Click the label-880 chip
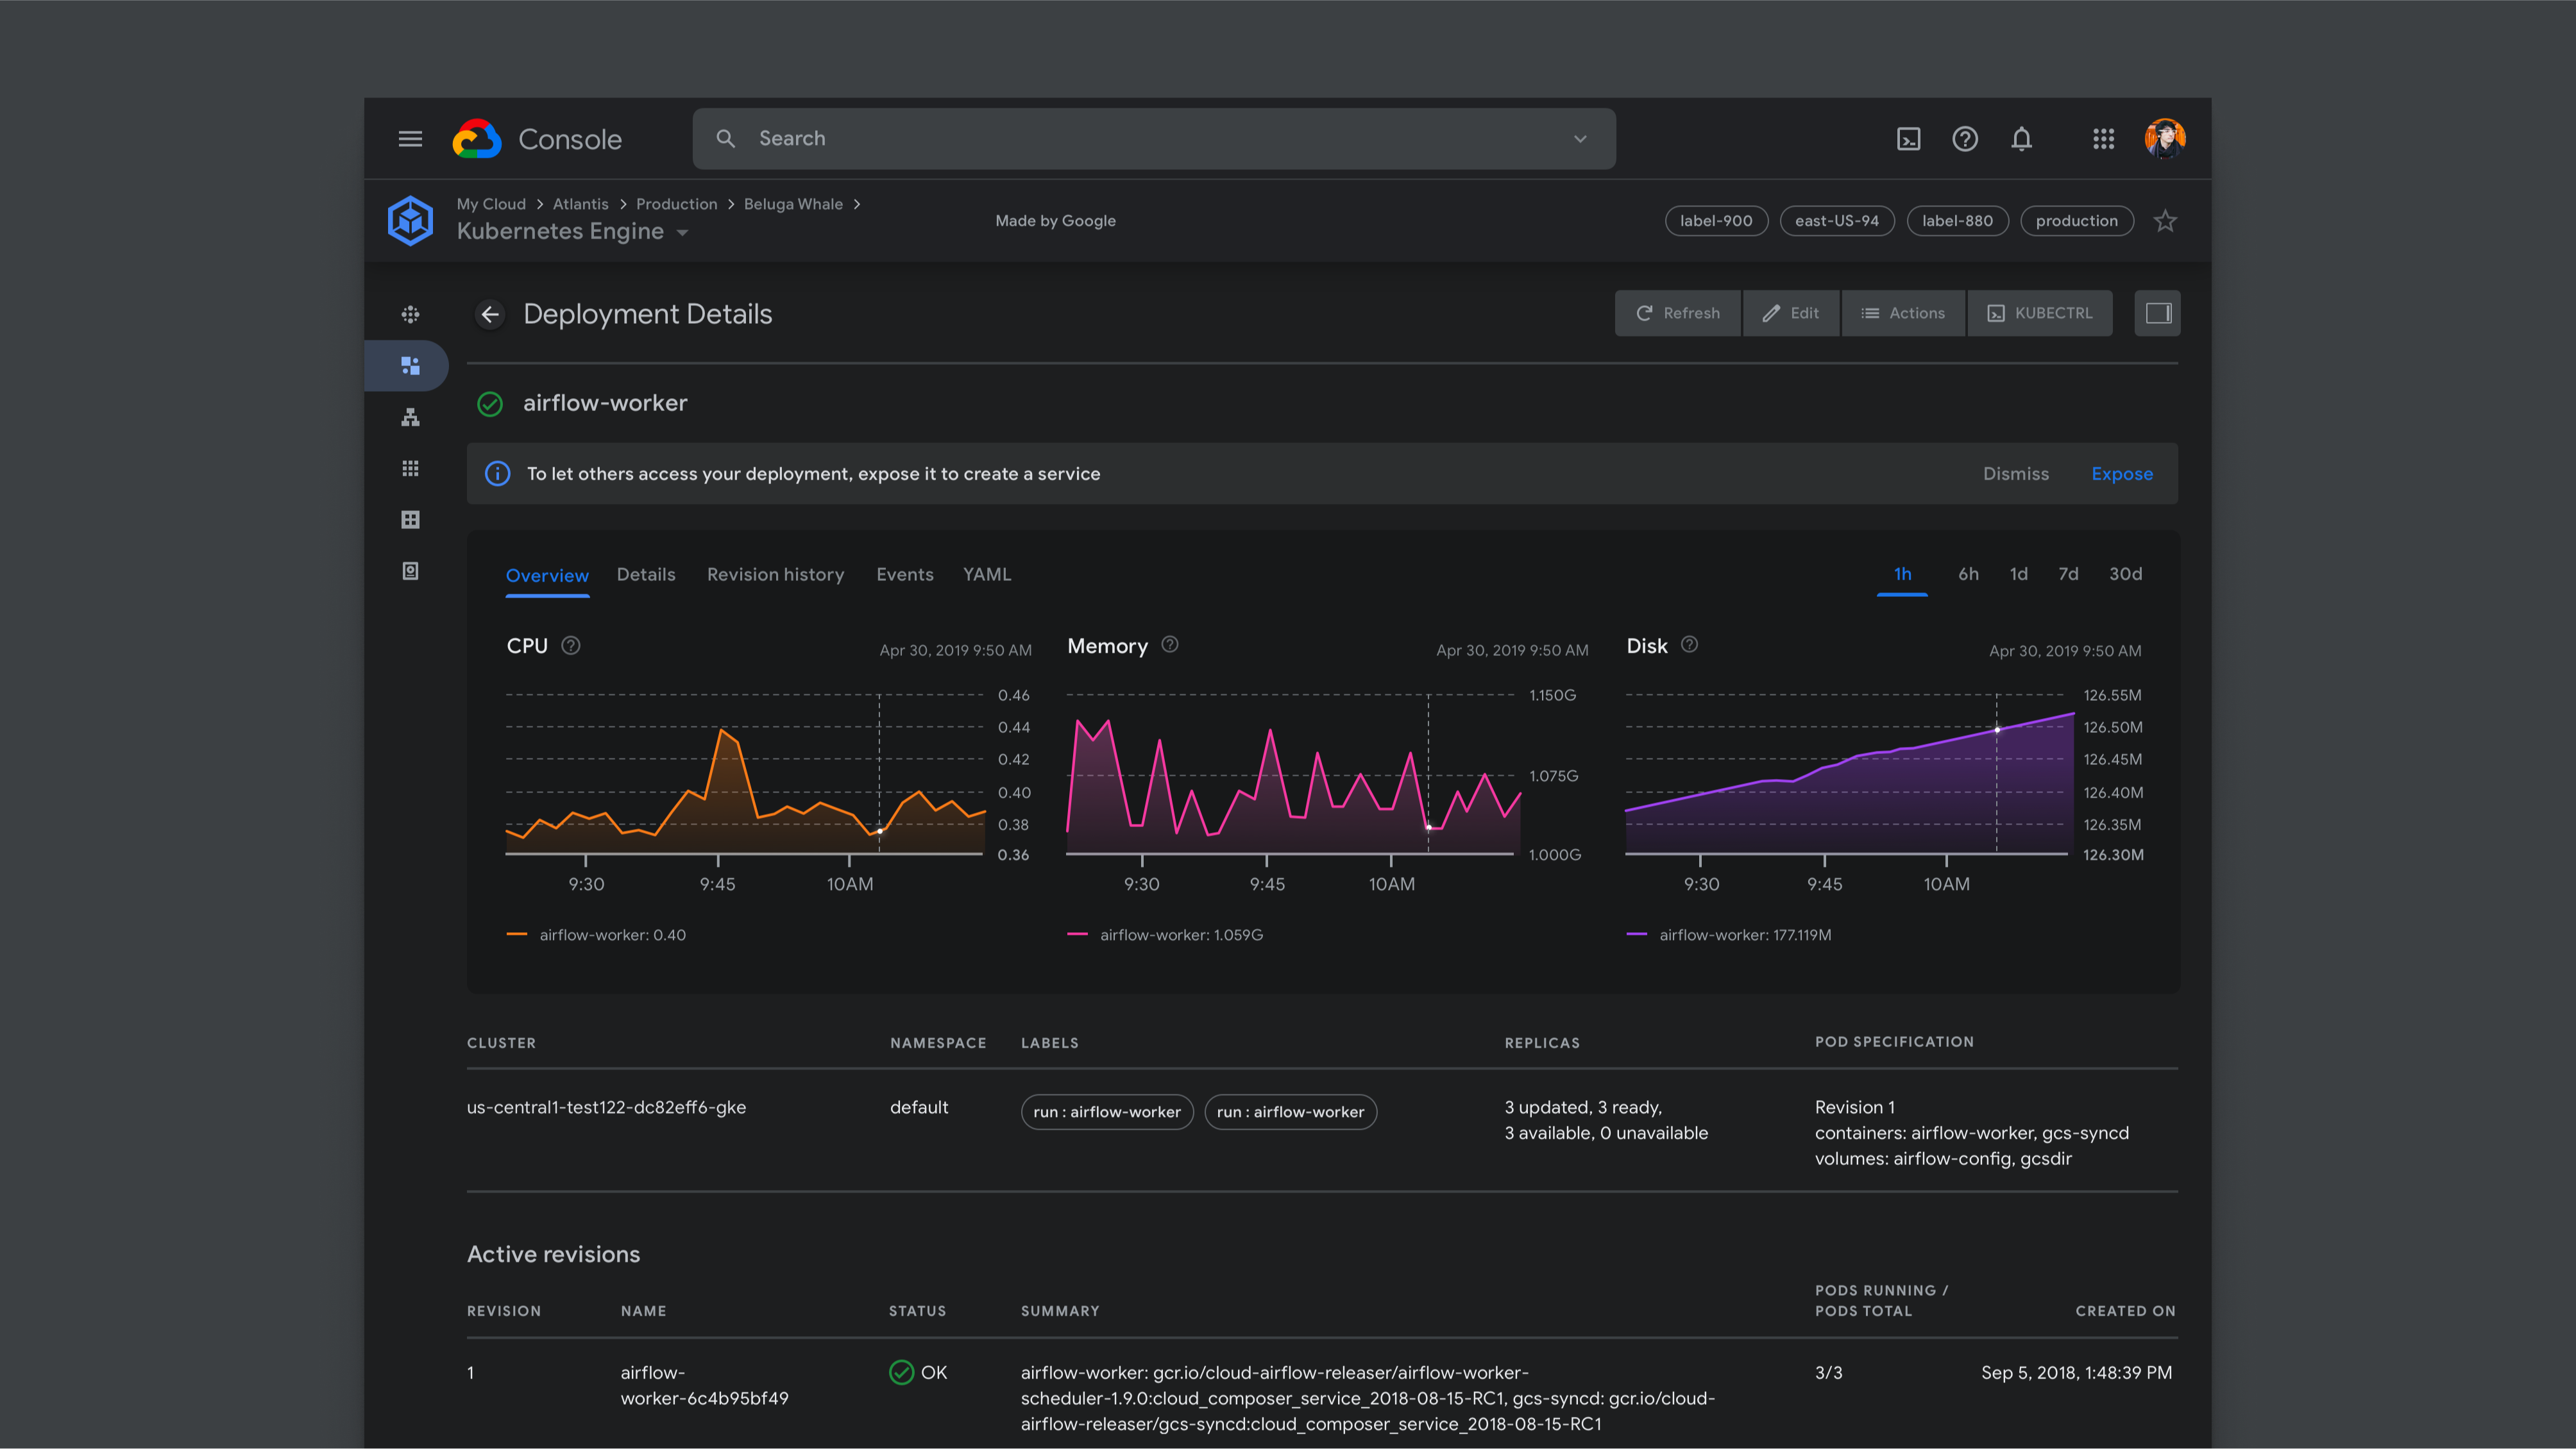Viewport: 2576px width, 1449px height. (1957, 221)
